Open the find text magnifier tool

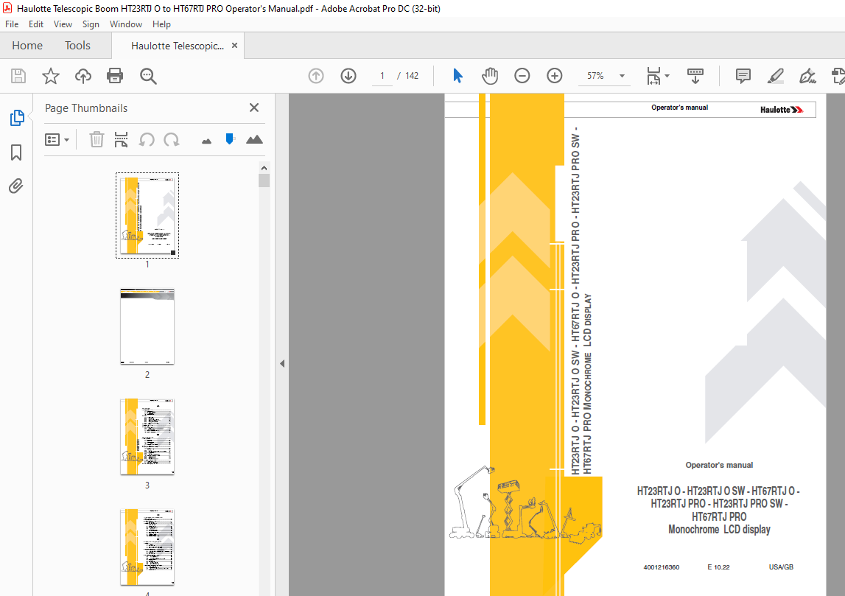(x=148, y=76)
